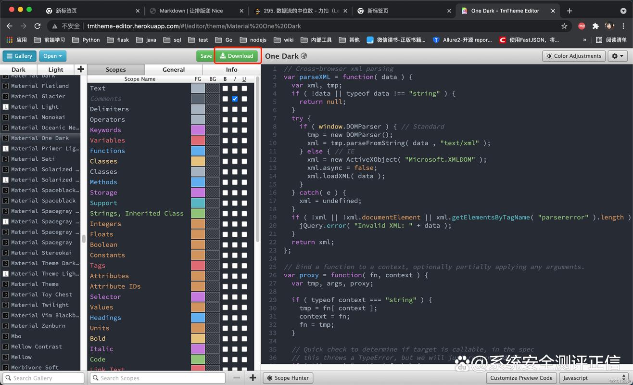Screen dimensions: 633x385
Task: Select the Mellow Contrast theme
Action: pyautogui.click(x=40, y=346)
